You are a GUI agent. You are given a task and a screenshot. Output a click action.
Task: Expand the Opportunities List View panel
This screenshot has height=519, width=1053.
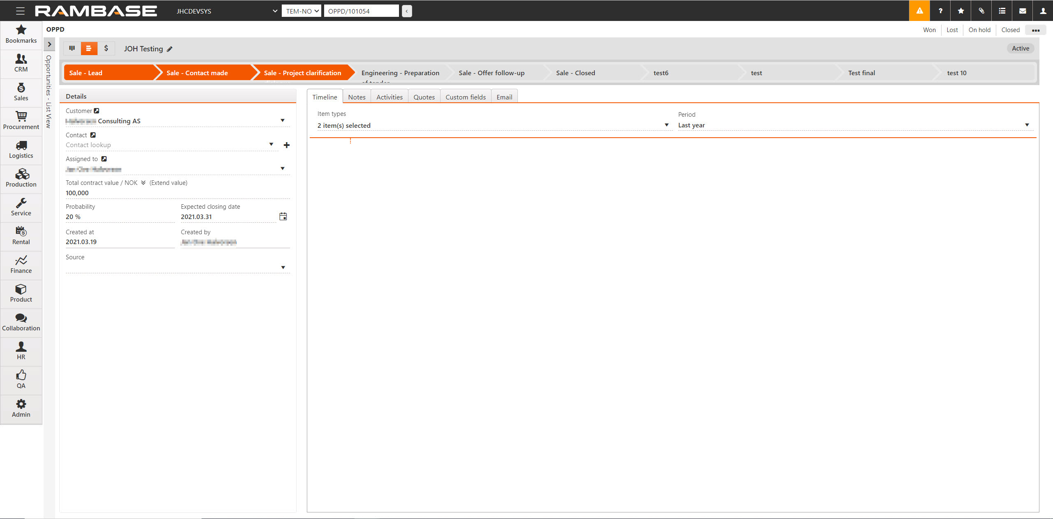click(x=49, y=44)
